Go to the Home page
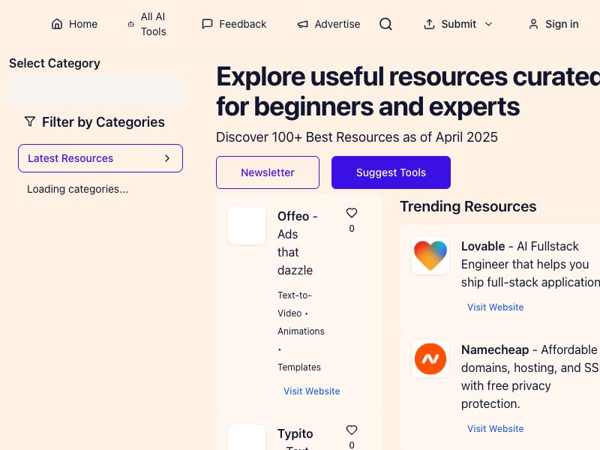The width and height of the screenshot is (600, 450). (x=74, y=24)
